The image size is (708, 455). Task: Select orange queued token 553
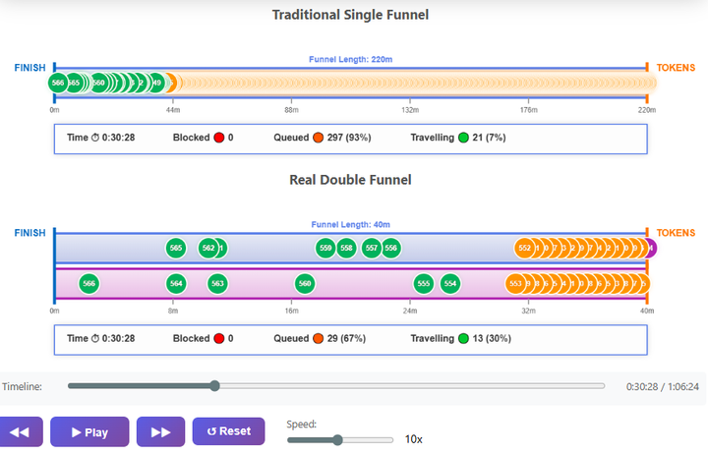click(x=515, y=283)
